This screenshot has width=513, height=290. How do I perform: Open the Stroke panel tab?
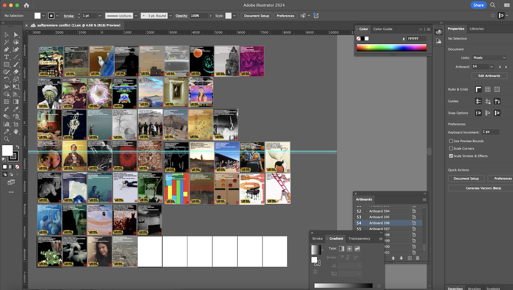(317, 239)
